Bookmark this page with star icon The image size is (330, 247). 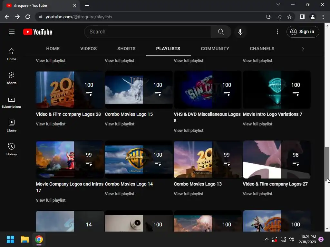pos(289,17)
